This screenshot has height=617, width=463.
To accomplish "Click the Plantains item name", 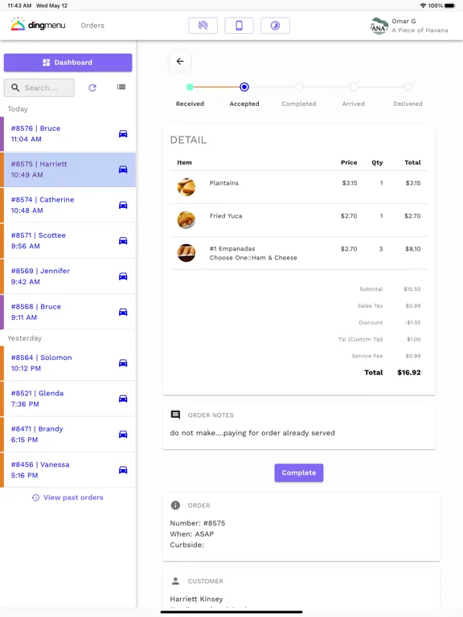I will [x=224, y=183].
